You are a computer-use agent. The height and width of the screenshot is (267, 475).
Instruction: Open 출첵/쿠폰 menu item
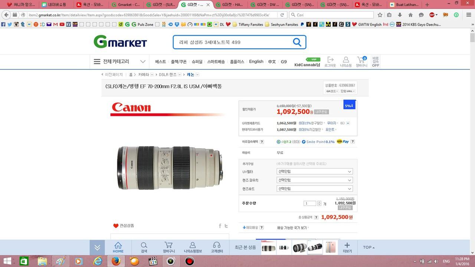coord(178,62)
